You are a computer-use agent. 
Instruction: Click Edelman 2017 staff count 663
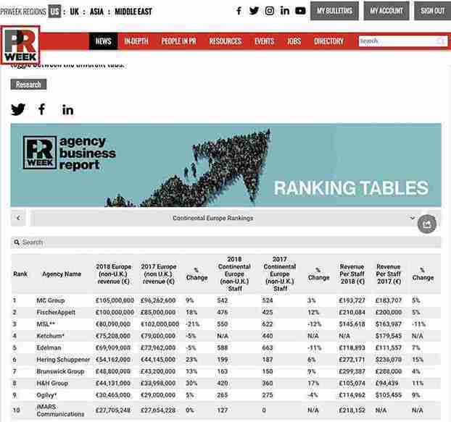[268, 347]
